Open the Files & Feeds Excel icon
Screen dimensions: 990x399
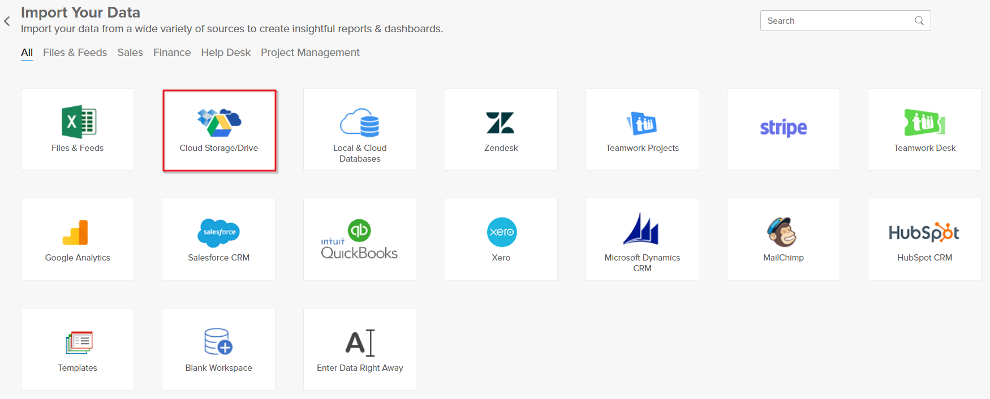[x=79, y=122]
